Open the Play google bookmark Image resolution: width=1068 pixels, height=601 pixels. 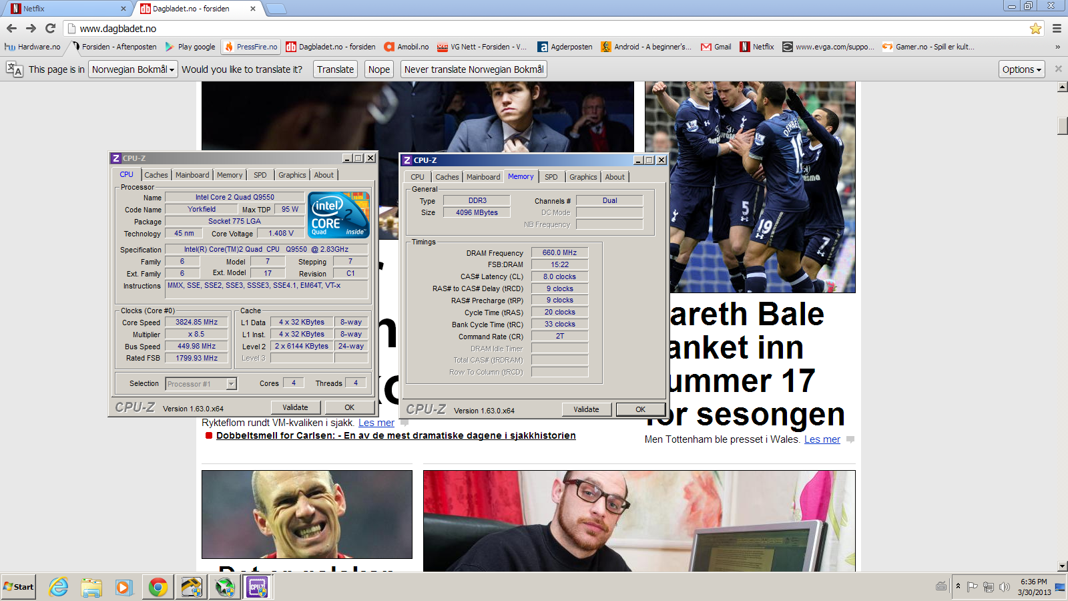pos(190,47)
